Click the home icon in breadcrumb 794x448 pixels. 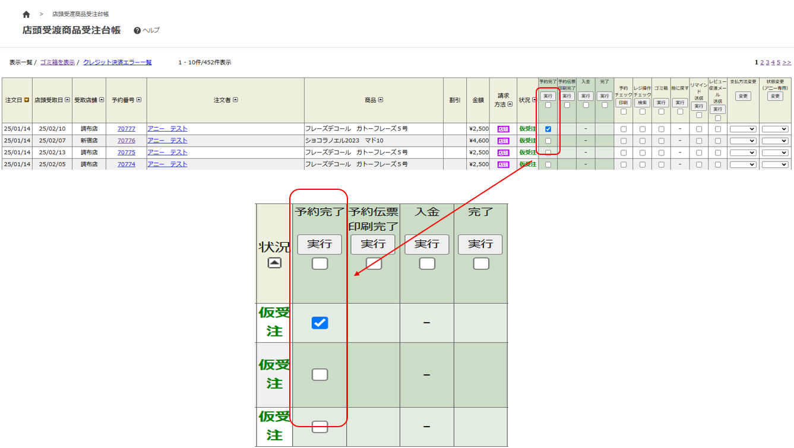pyautogui.click(x=26, y=14)
